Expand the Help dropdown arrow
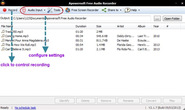 [139, 10]
